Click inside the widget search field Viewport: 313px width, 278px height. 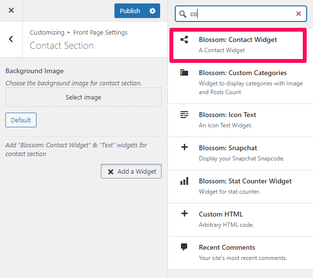(x=241, y=14)
